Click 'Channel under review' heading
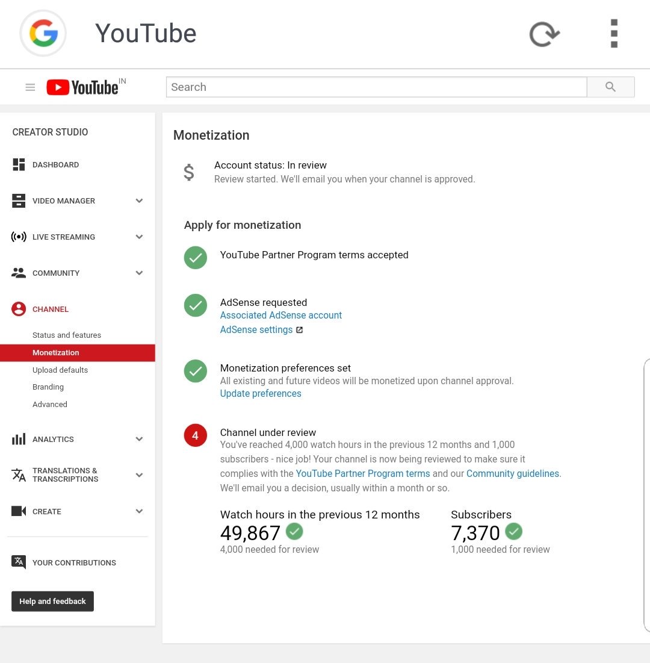Viewport: 650px width, 663px height. coord(268,432)
